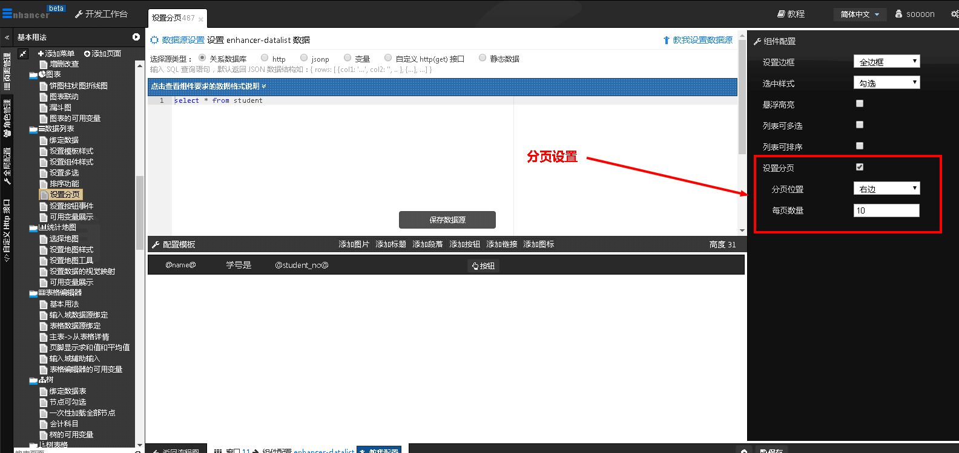Click the collapse-tree arrows icon above the page tree
This screenshot has height=453, width=959.
click(23, 54)
